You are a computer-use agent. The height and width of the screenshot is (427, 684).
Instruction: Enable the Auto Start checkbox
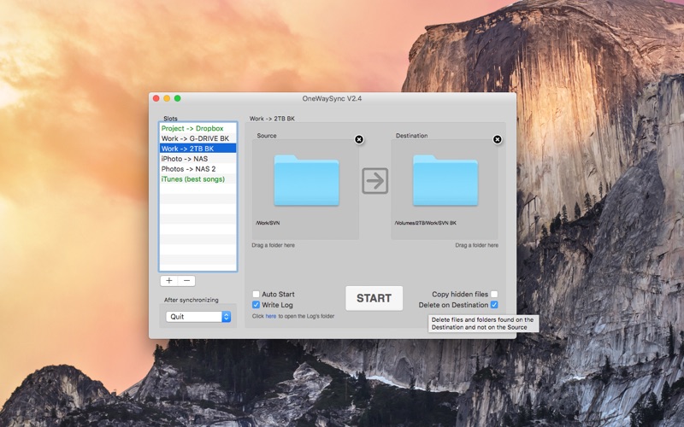pos(256,294)
